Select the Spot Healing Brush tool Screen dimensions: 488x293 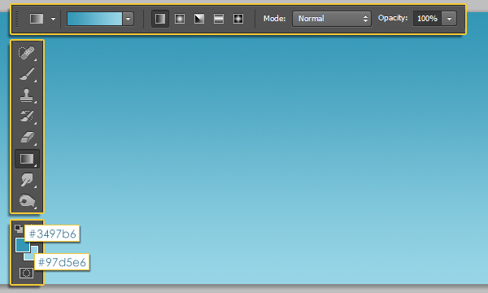point(27,53)
